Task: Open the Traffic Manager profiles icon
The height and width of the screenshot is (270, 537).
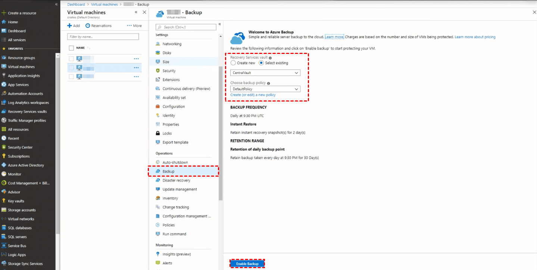Action: [4, 120]
